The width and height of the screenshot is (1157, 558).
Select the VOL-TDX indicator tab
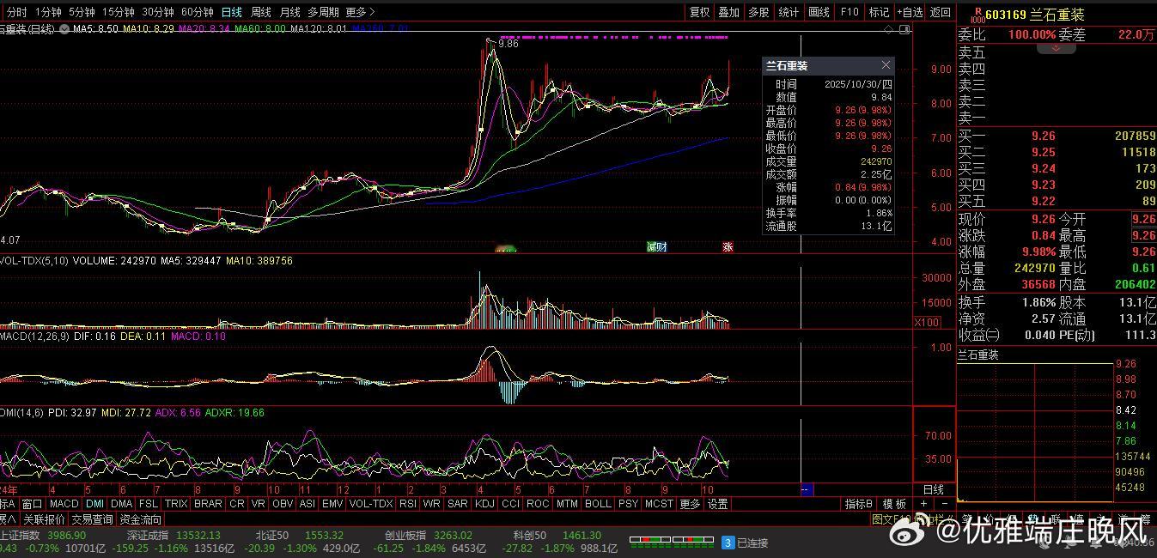[371, 504]
